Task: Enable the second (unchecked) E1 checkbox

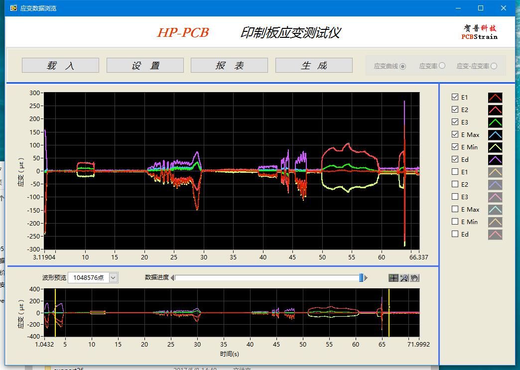Action: (x=455, y=171)
